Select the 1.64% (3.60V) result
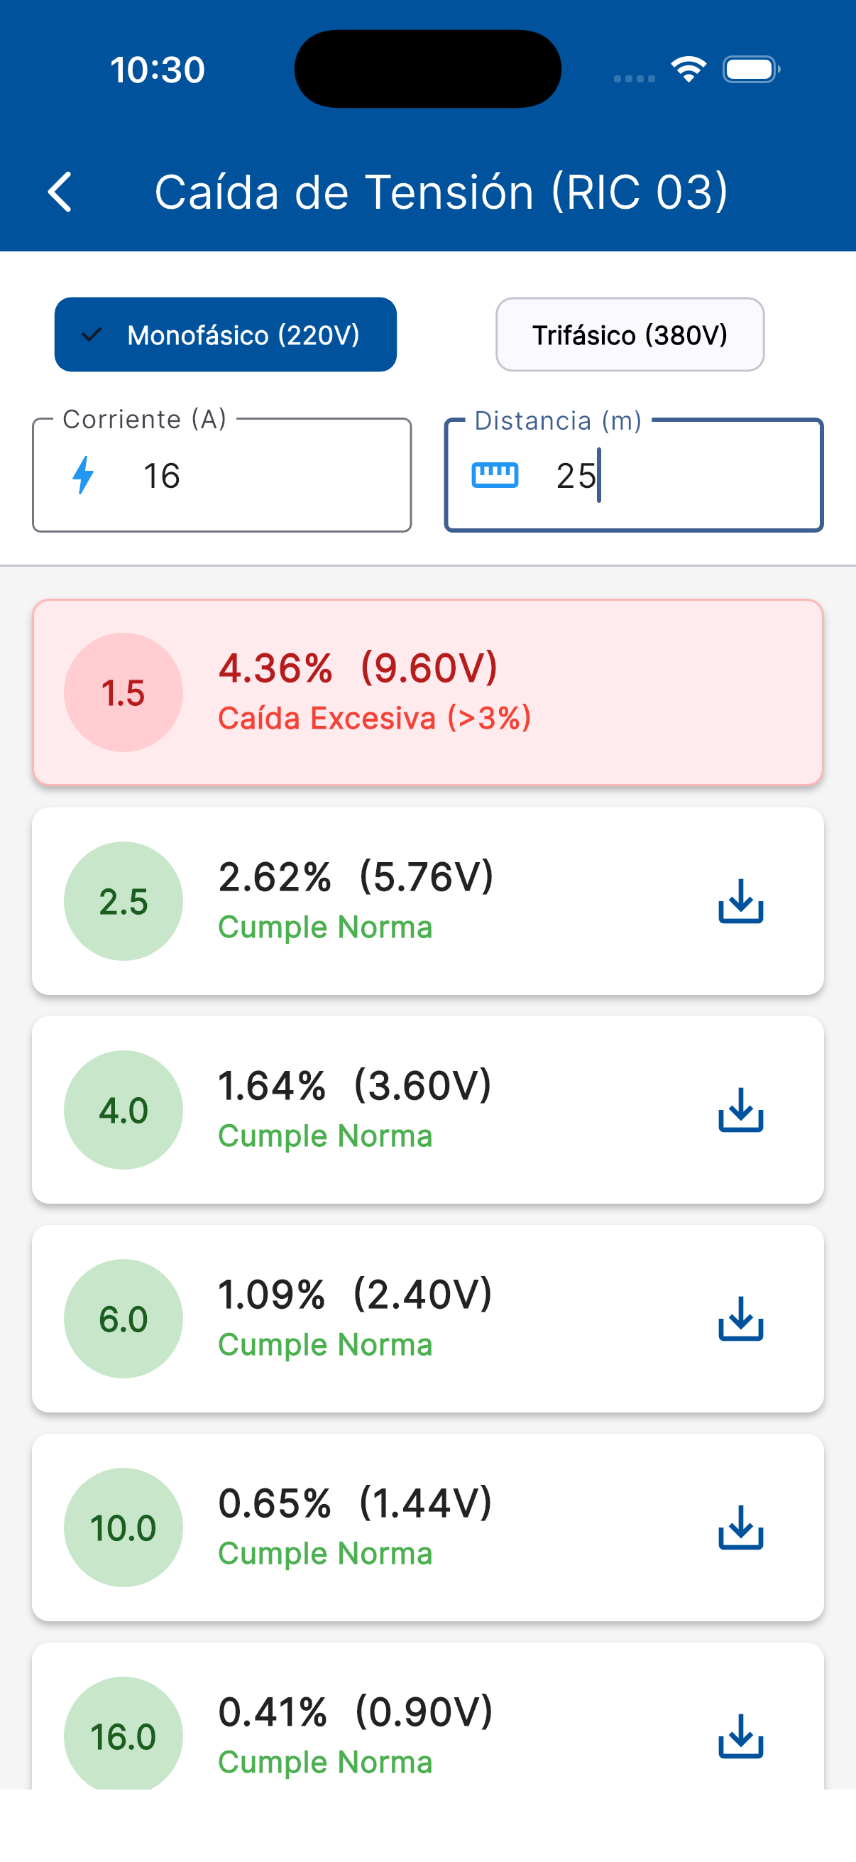The height and width of the screenshot is (1862, 856). point(355,1087)
